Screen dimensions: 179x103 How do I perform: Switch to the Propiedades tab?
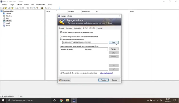coord(77,28)
